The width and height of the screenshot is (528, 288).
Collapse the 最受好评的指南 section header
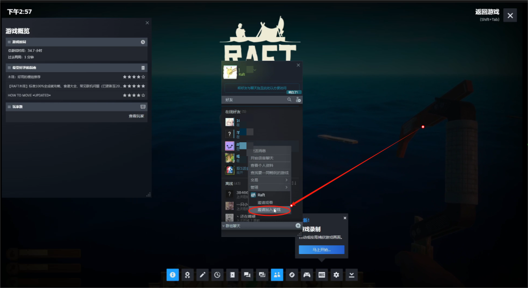pyautogui.click(x=76, y=67)
